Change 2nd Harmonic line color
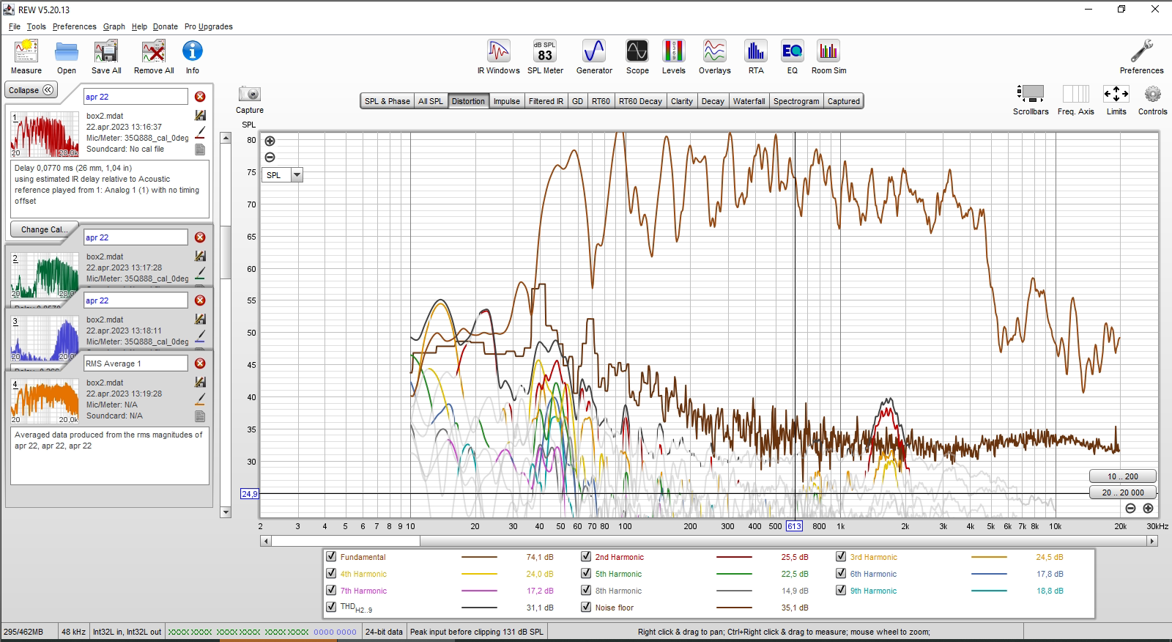This screenshot has height=642, width=1172. point(734,557)
